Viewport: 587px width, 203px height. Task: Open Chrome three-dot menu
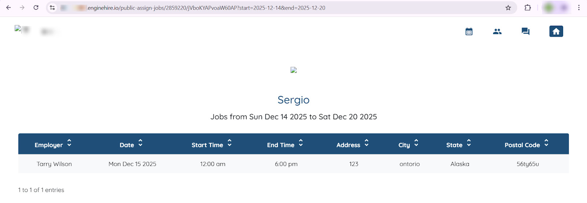point(579,8)
